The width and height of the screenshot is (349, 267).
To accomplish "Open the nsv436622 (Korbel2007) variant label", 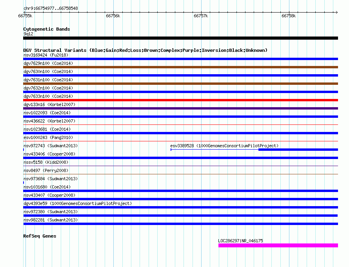I will click(x=49, y=121).
